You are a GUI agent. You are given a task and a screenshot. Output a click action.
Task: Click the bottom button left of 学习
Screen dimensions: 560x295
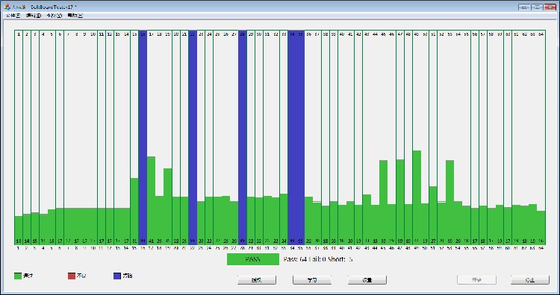(x=257, y=280)
